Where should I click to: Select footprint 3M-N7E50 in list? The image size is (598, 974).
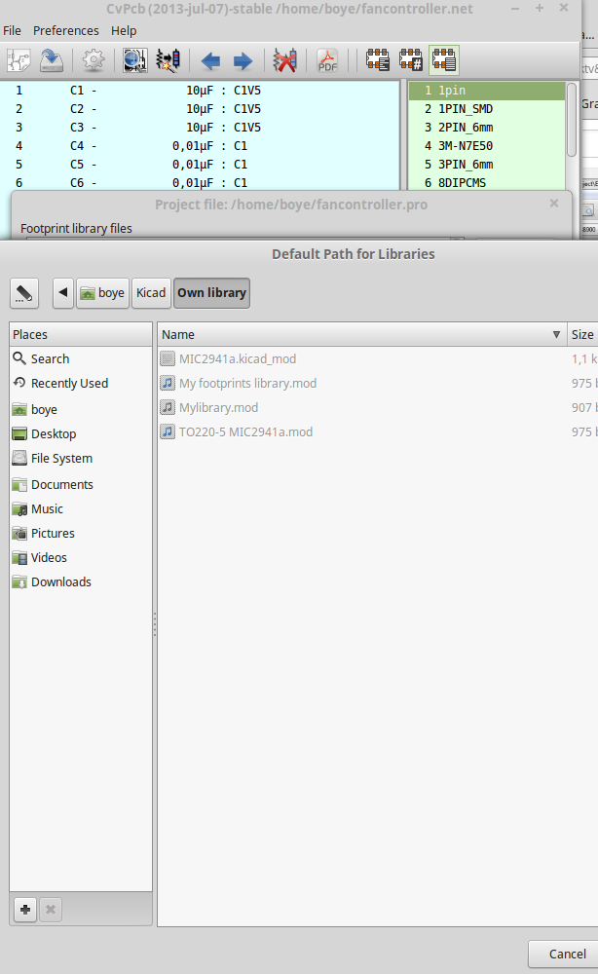point(487,146)
